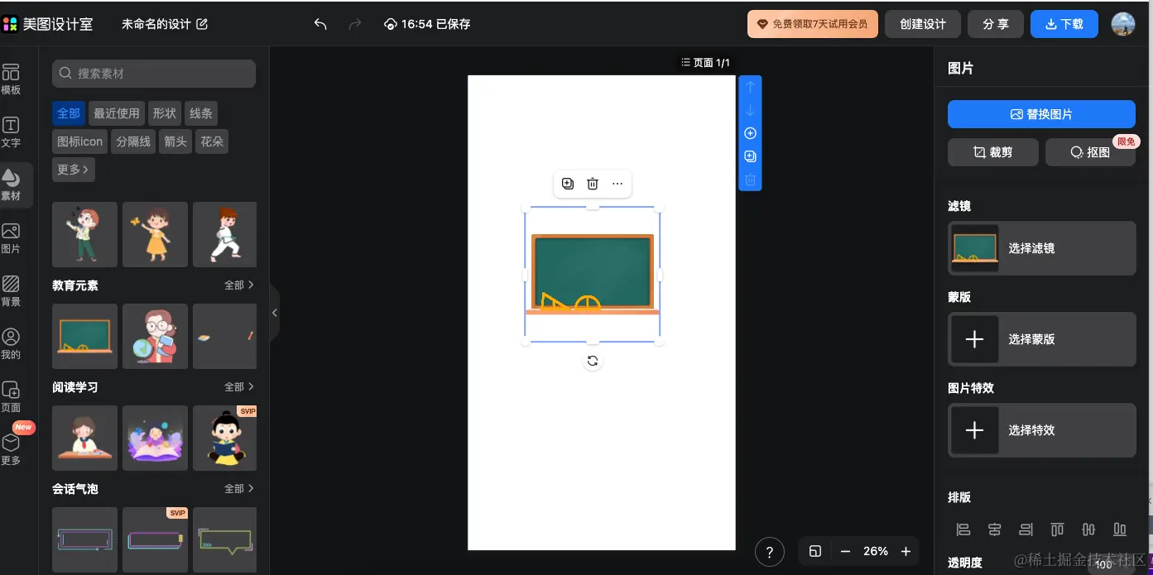Rotate the blackboard using the rotate handle
1153x575 pixels.
point(592,360)
